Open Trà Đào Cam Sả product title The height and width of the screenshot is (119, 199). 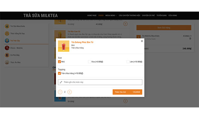pos(74,31)
